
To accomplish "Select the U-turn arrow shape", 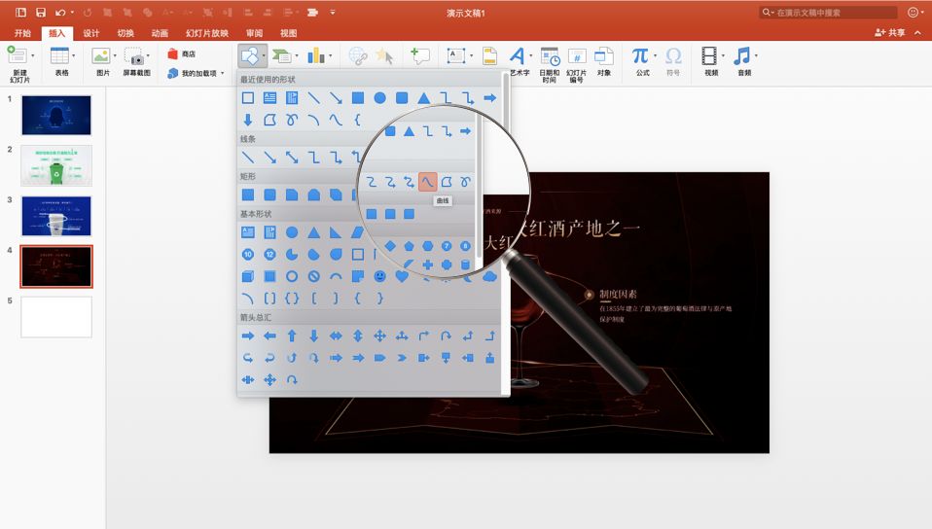I will point(446,335).
